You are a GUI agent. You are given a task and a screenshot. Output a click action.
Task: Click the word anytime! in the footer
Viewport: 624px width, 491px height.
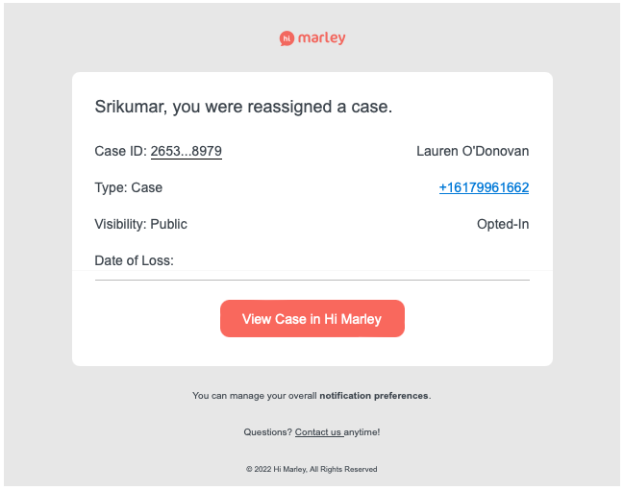pyautogui.click(x=362, y=432)
